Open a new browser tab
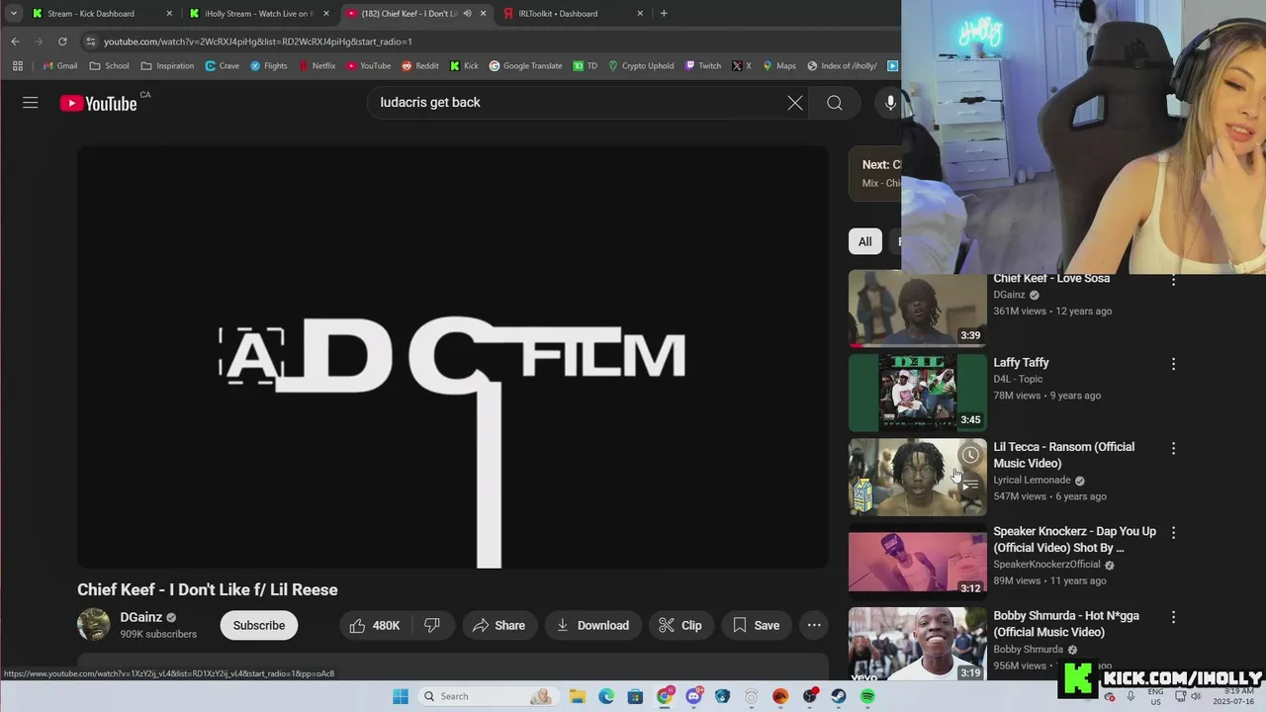Viewport: 1266px width, 712px height. click(x=664, y=14)
